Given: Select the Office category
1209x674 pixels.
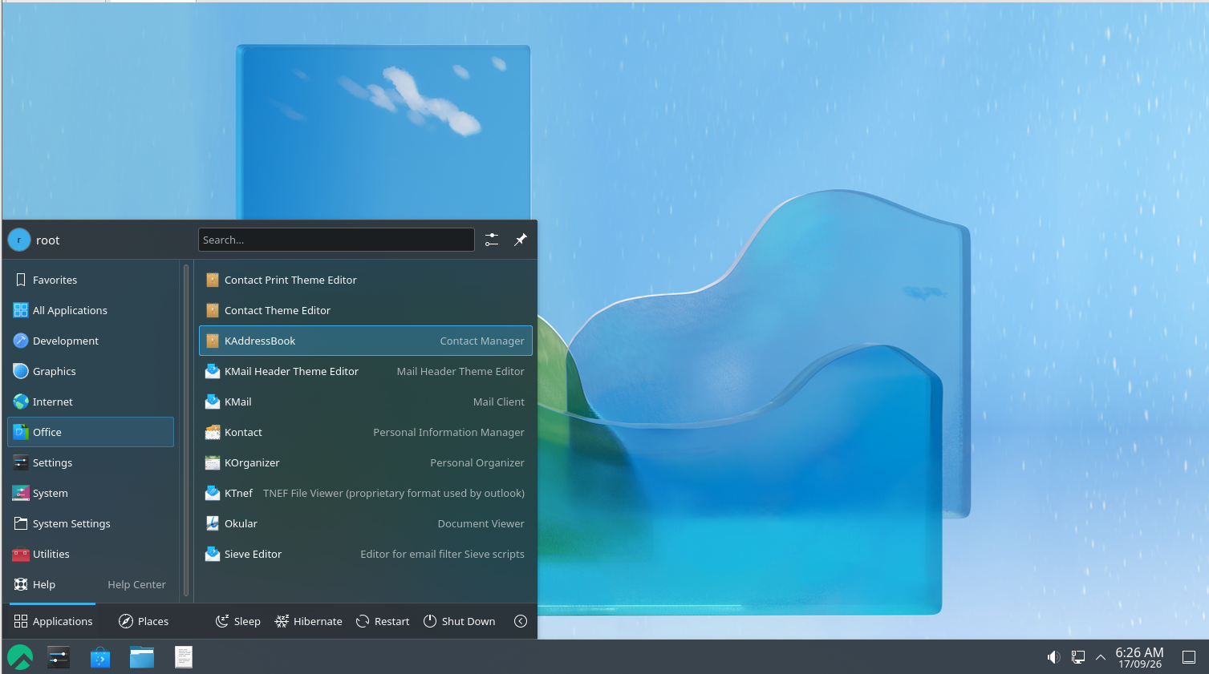Looking at the screenshot, I should point(91,432).
